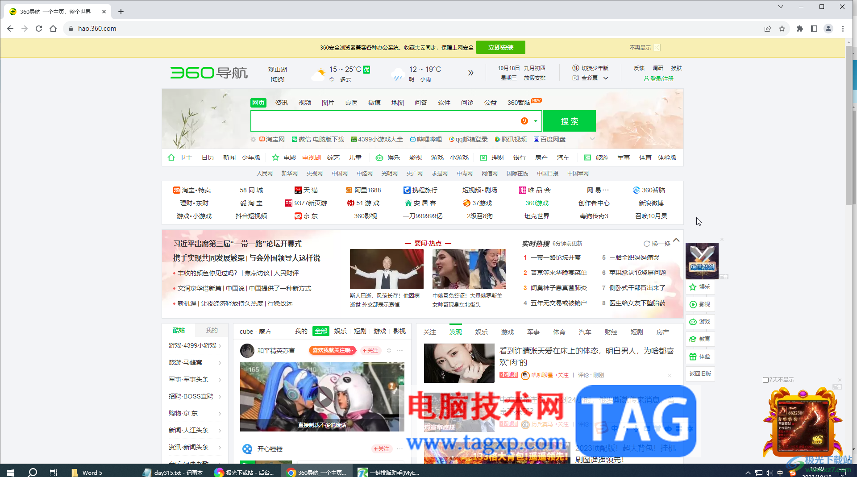Reload the page with the refresh icon
The height and width of the screenshot is (477, 857).
coord(39,29)
